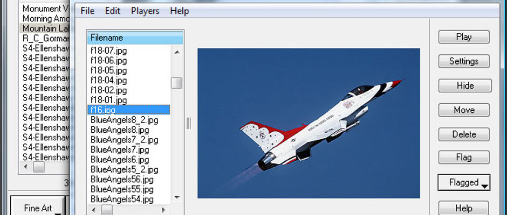
Task: Select BlueAngels7.jpg in the list
Action: pos(129,149)
